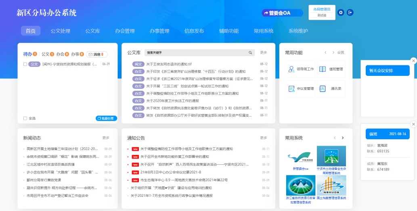Tick the checkbox beside the 宁波自然资源 document
The width and height of the screenshot is (417, 211).
point(25,64)
